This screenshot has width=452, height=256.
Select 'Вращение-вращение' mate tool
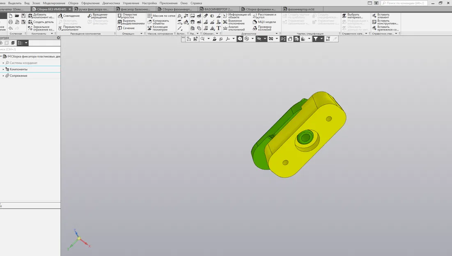(x=98, y=16)
